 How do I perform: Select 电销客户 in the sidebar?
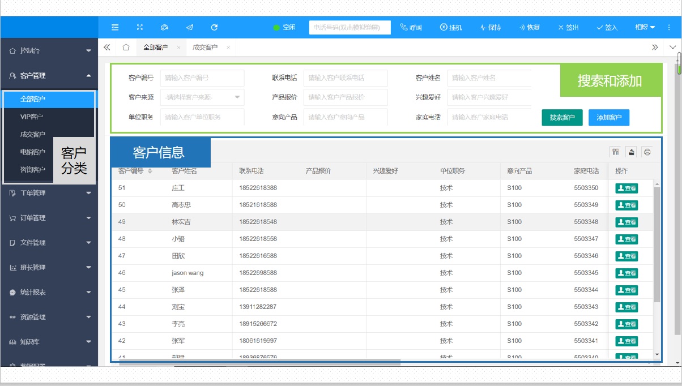pos(32,152)
